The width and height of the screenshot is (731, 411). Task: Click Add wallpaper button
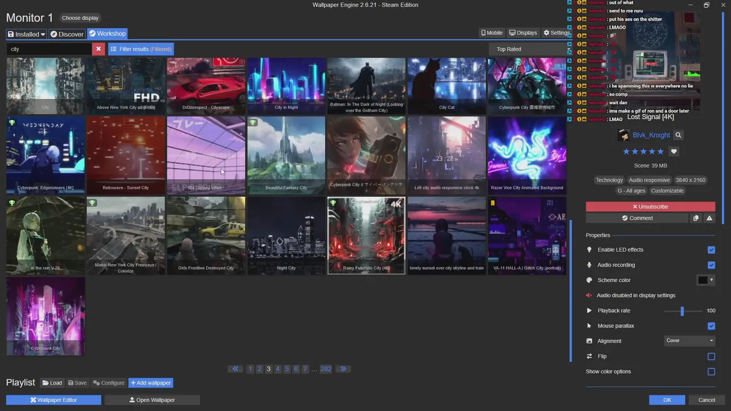[151, 383]
